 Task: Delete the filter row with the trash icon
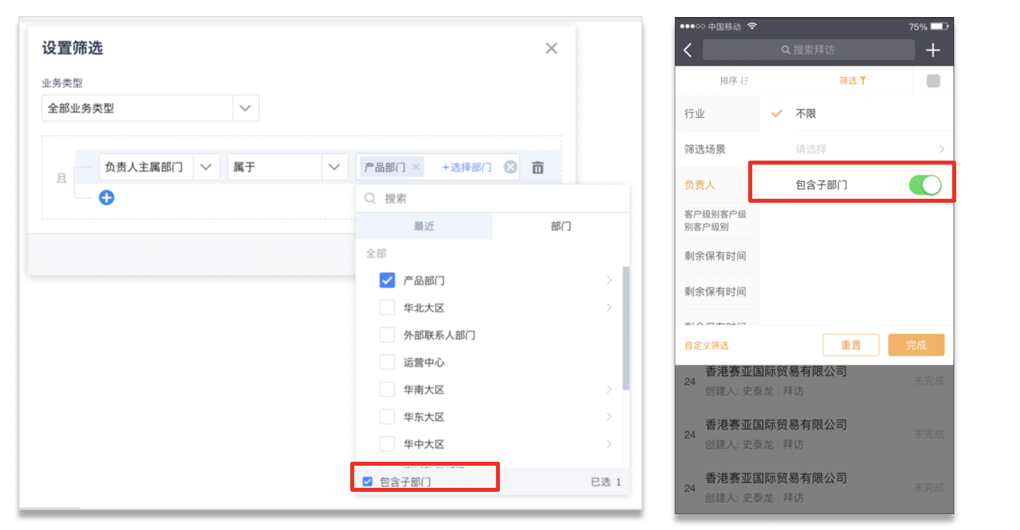538,167
